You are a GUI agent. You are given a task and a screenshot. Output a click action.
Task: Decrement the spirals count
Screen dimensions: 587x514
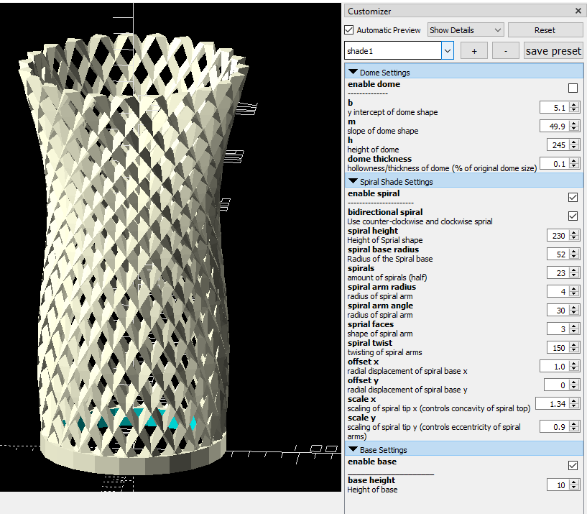[x=573, y=275]
